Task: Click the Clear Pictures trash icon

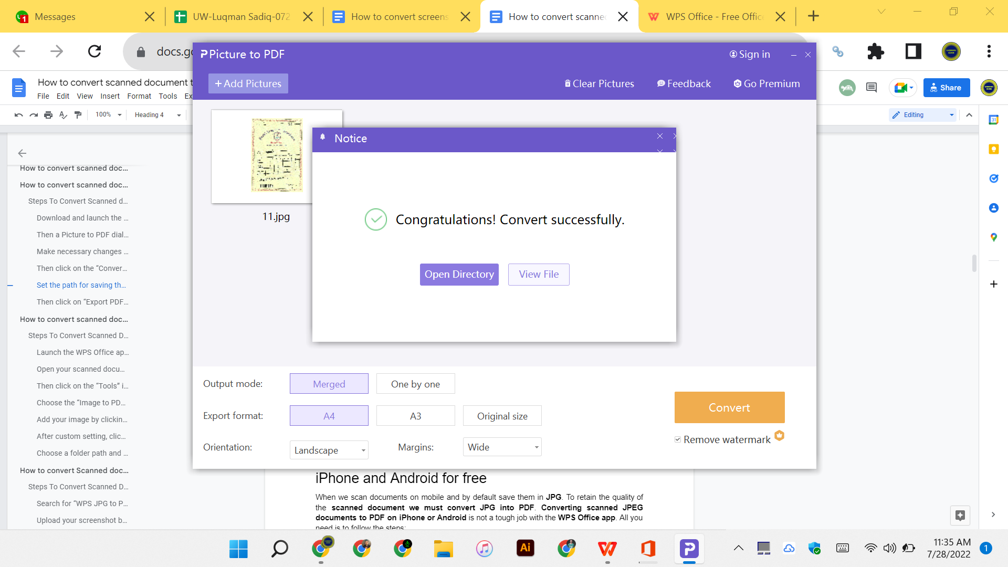Action: (x=567, y=83)
